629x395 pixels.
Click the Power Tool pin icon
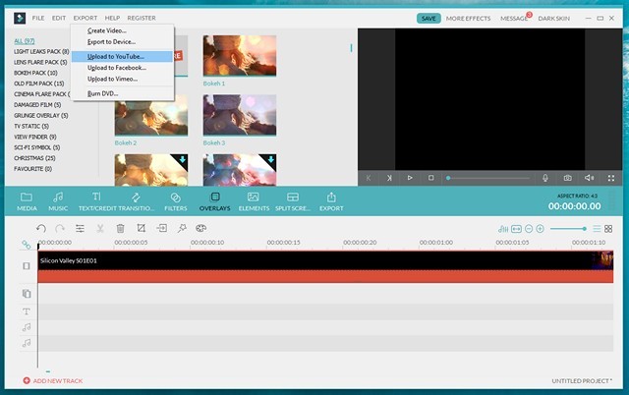(x=182, y=228)
